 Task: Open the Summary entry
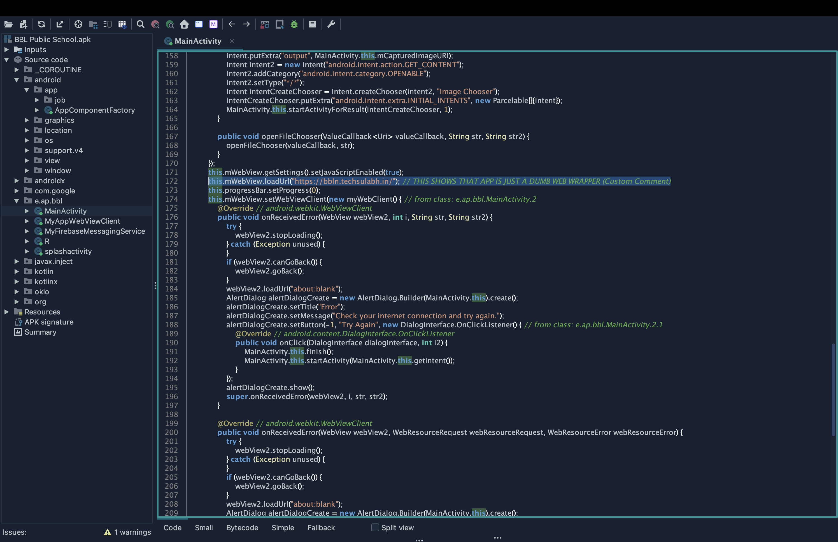click(40, 332)
